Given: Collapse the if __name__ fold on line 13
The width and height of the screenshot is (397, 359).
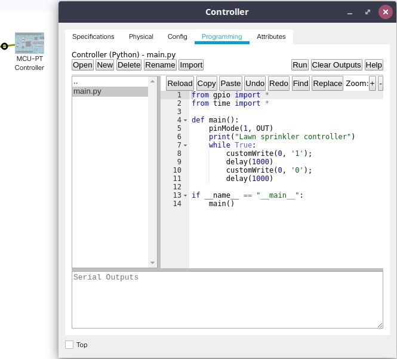Looking at the screenshot, I should pos(185,195).
